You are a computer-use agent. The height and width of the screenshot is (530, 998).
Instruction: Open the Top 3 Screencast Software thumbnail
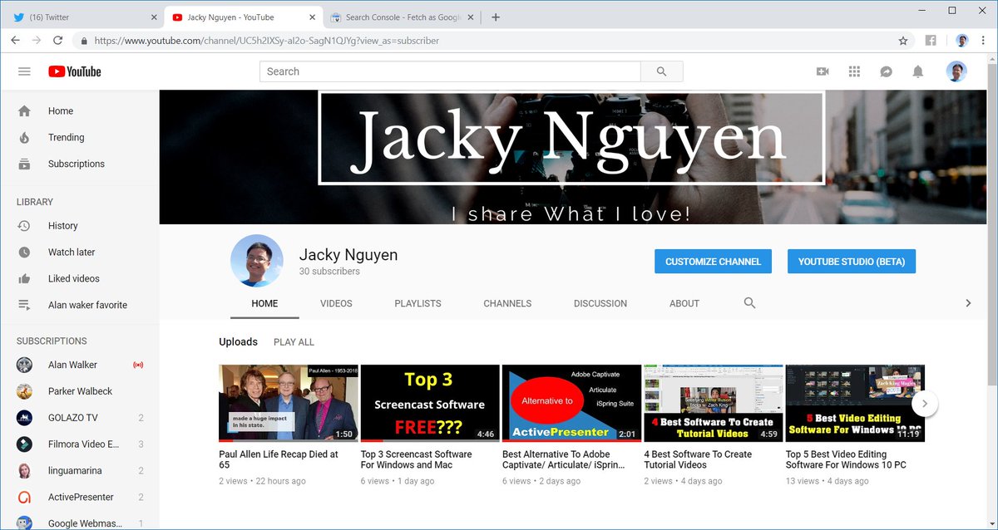tap(430, 403)
